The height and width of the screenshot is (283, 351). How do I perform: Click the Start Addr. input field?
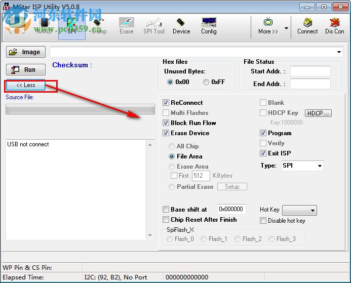click(x=310, y=71)
